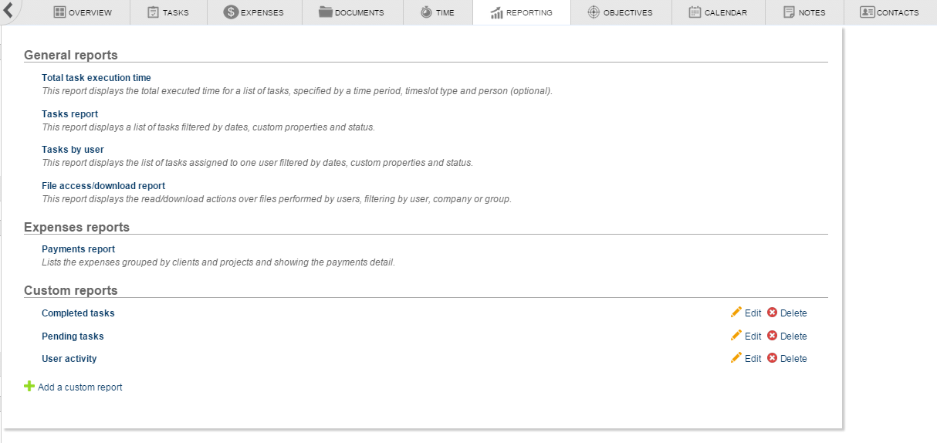Open the Documents tab
The width and height of the screenshot is (937, 443).
[x=351, y=12]
